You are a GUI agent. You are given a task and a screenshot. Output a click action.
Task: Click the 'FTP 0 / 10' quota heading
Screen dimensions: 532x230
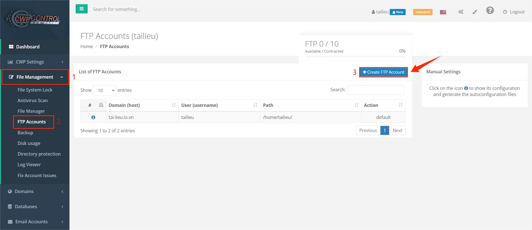(322, 44)
